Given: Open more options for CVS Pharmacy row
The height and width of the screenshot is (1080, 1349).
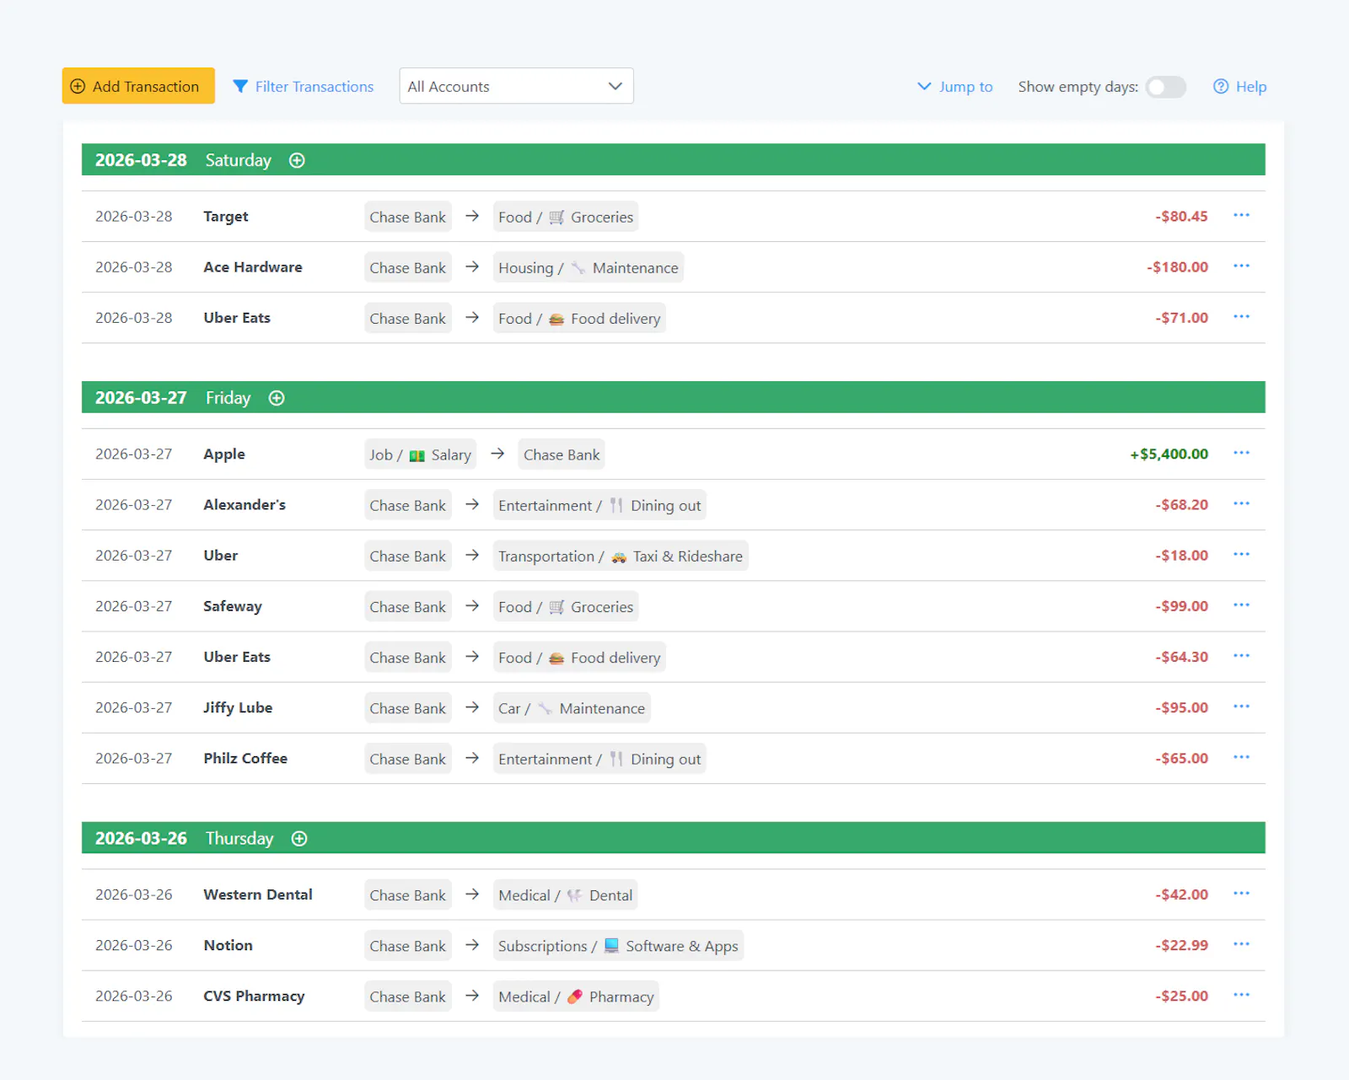Looking at the screenshot, I should coord(1241,996).
